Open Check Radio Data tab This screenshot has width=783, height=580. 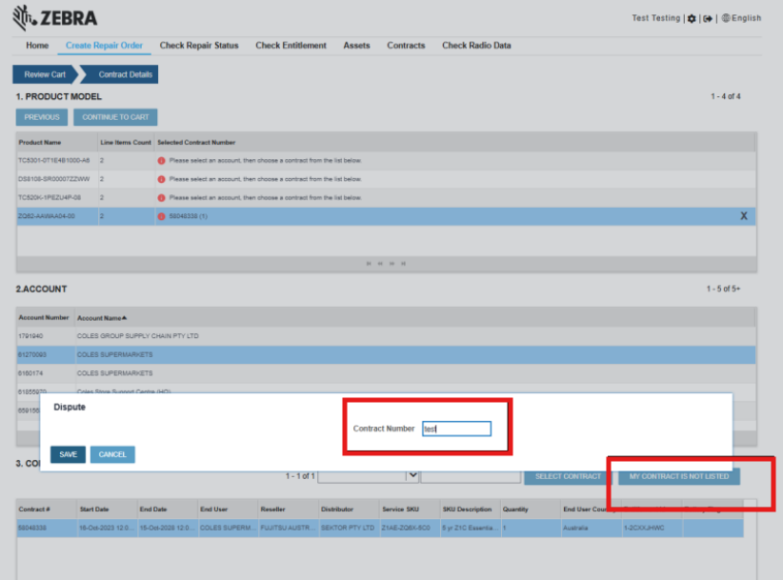[x=476, y=46]
